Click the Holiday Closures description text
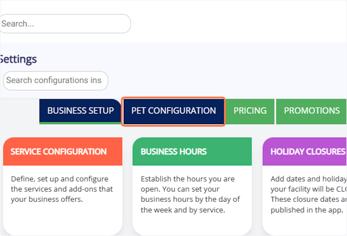 click(308, 194)
